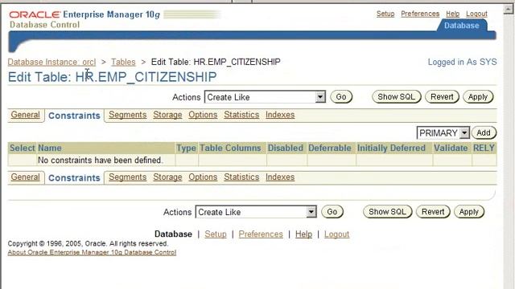Open Indexes tab in lower tab row
The image size is (515, 289).
pyautogui.click(x=280, y=177)
